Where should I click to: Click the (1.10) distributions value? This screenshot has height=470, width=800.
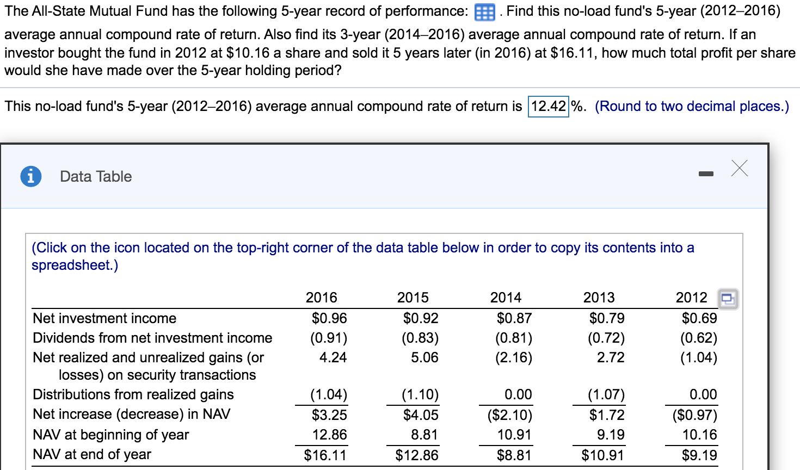pos(420,394)
